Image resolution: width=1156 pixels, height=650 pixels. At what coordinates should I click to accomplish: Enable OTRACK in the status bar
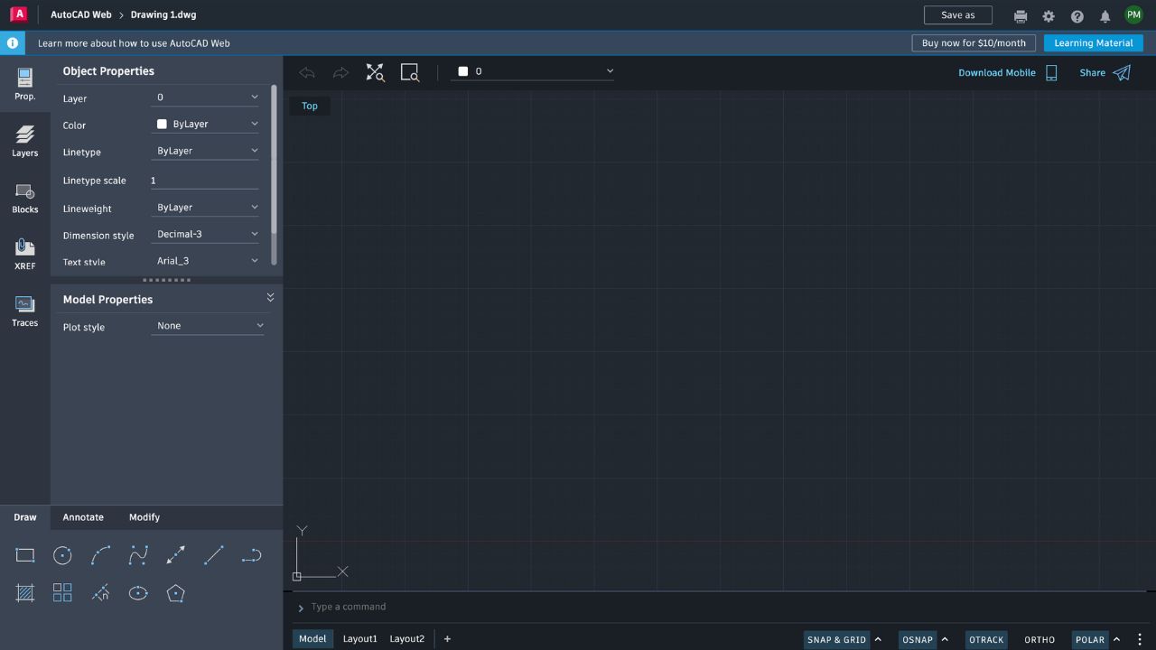(985, 639)
